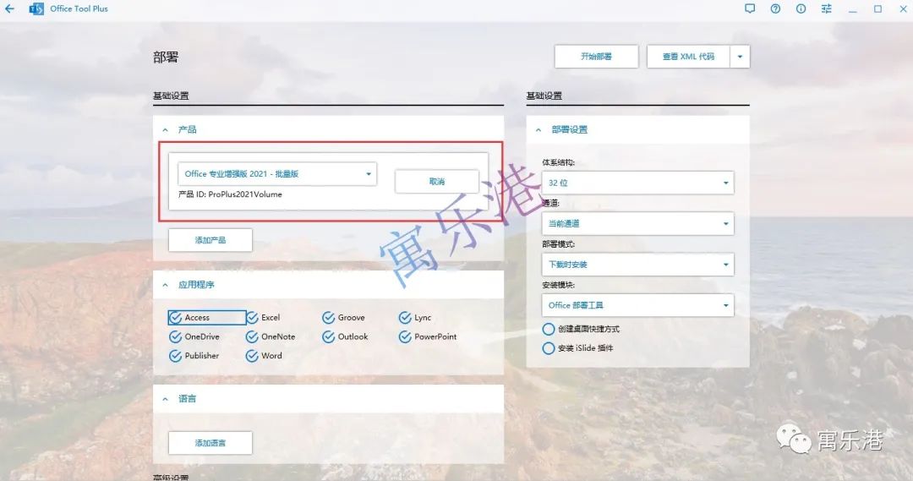The image size is (913, 481).
Task: Open the 部署模式 下载时安装 dropdown
Action: (637, 265)
